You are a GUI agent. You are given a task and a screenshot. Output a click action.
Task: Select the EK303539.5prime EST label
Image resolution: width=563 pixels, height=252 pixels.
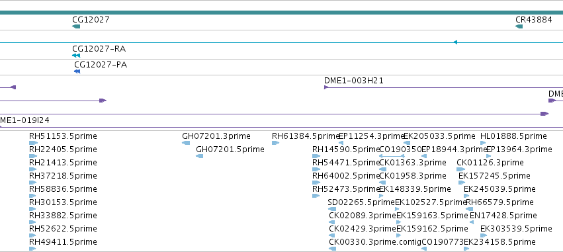coord(516,229)
